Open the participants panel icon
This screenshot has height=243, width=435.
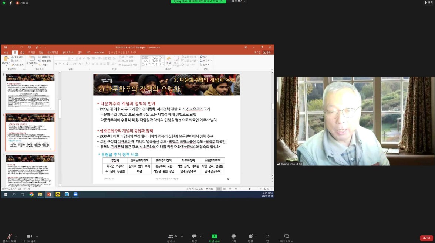click(x=171, y=236)
